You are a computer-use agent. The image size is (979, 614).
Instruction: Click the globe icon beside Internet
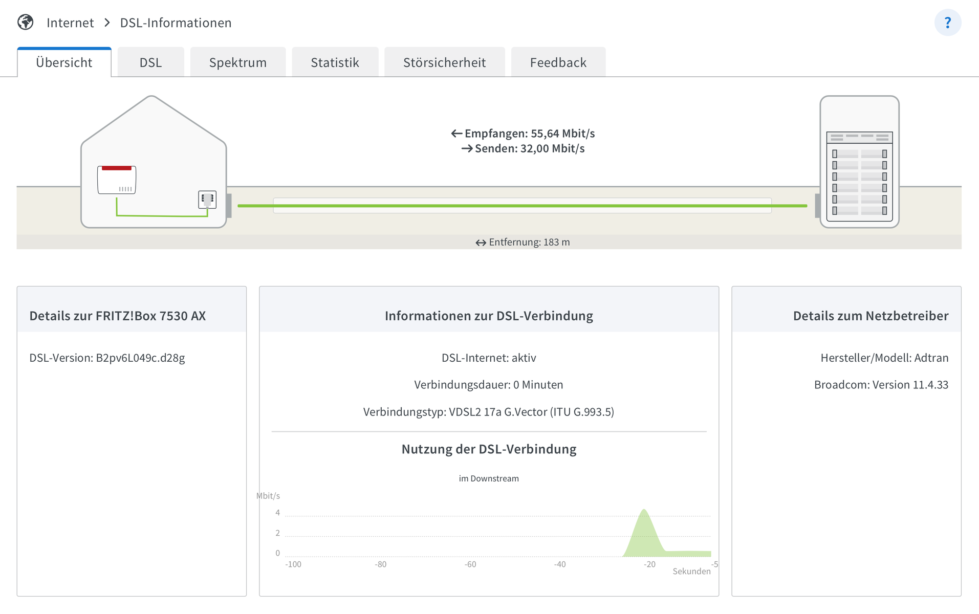pyautogui.click(x=25, y=23)
